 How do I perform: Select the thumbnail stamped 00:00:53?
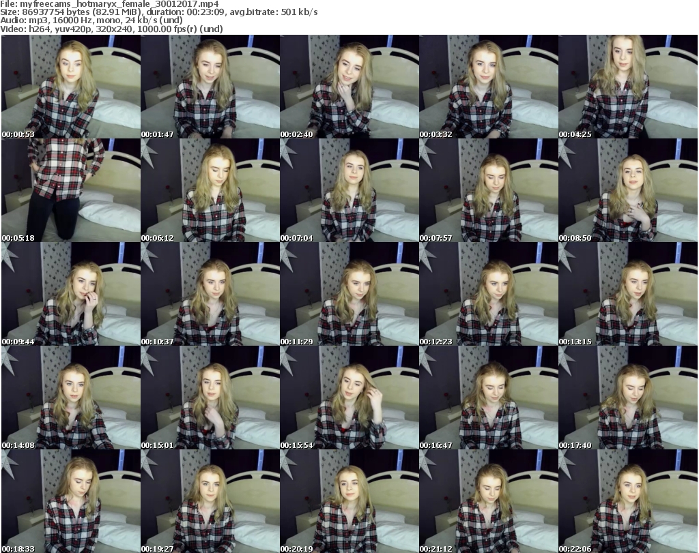pos(71,87)
